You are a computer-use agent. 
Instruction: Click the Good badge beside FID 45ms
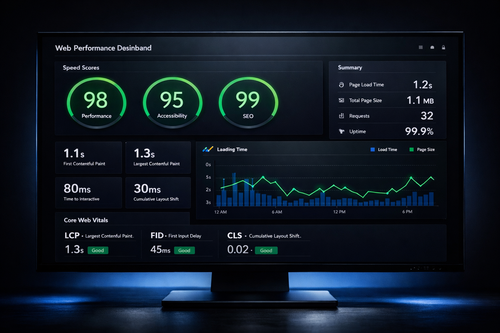tap(184, 250)
